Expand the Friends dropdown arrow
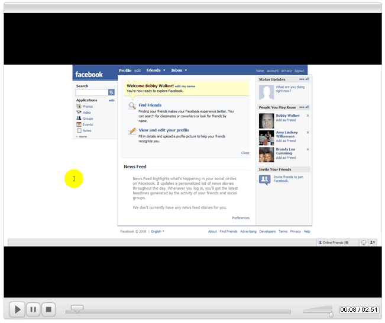 tap(164, 70)
